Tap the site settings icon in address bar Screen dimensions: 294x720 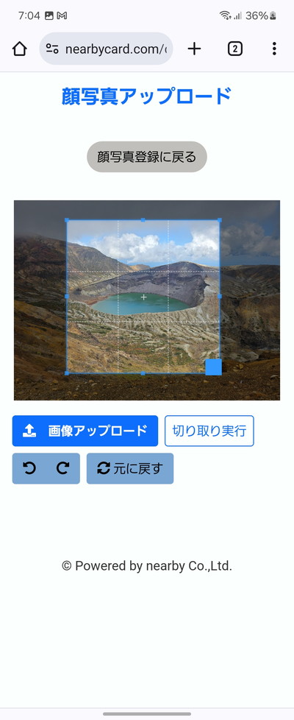(52, 49)
